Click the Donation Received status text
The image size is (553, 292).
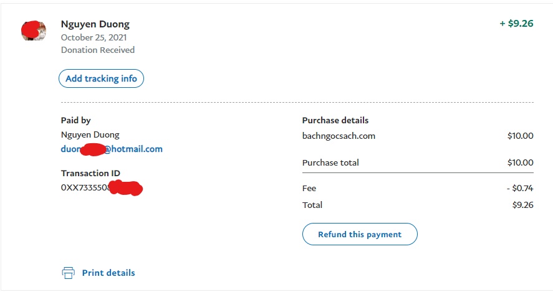pos(98,50)
